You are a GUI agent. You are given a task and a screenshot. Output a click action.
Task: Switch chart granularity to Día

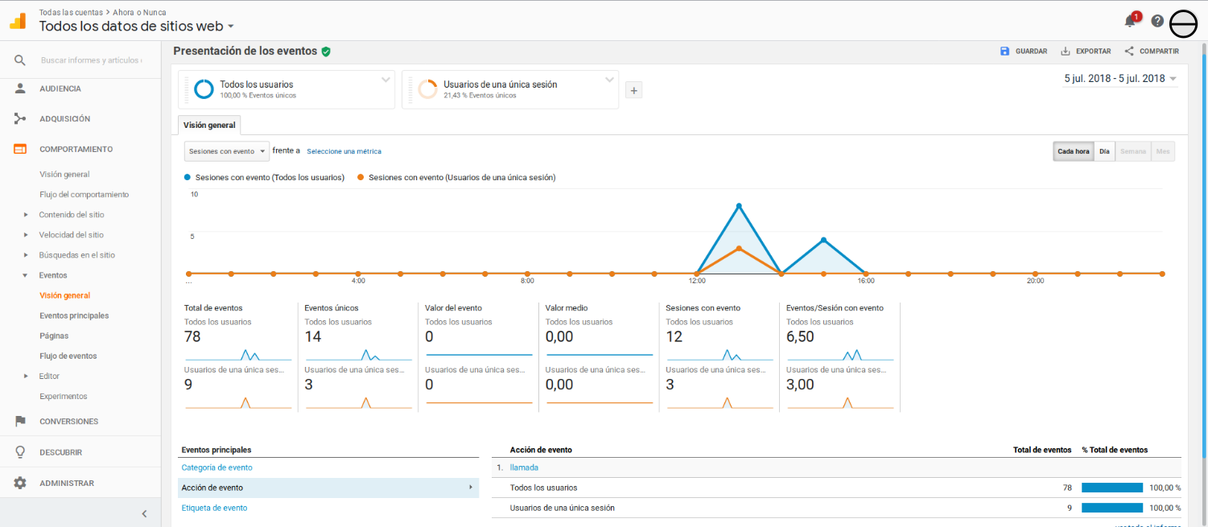[1104, 151]
